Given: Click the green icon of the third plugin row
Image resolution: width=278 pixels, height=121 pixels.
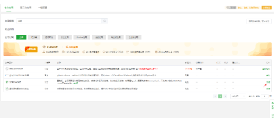Looking at the screenshot, I should click(x=7, y=81).
